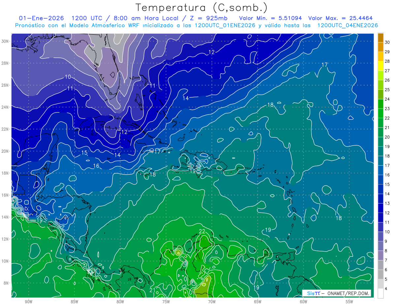This screenshot has width=396, height=306.
Task: Click the '15' contour label on the map
Action: click(x=84, y=153)
